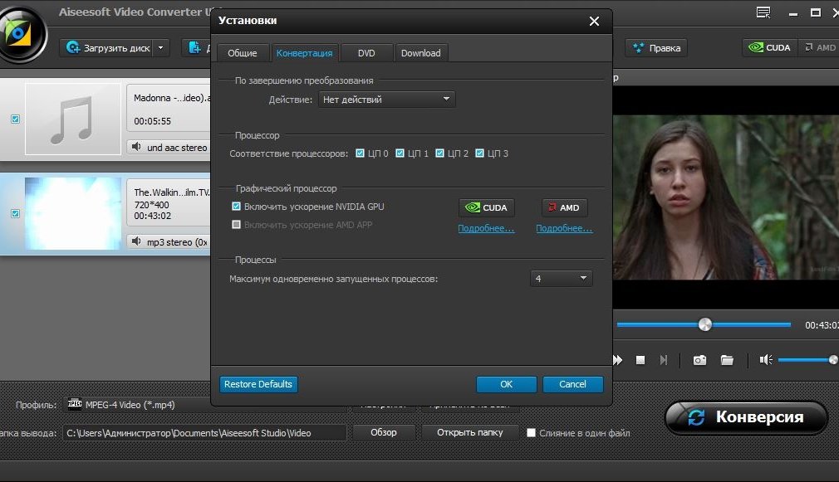Toggle the ЦП 3 processor checkbox
This screenshot has width=839, height=482.
[479, 153]
